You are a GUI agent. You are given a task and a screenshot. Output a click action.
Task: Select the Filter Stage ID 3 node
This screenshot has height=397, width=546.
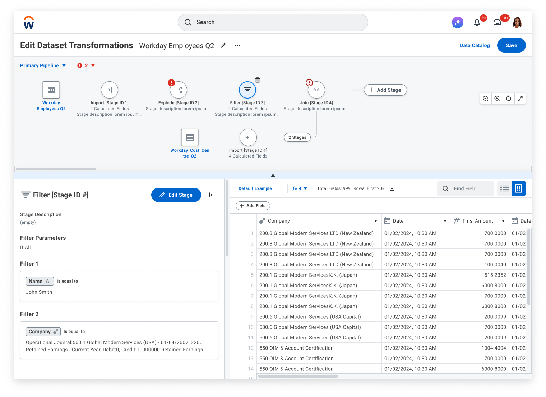click(247, 90)
